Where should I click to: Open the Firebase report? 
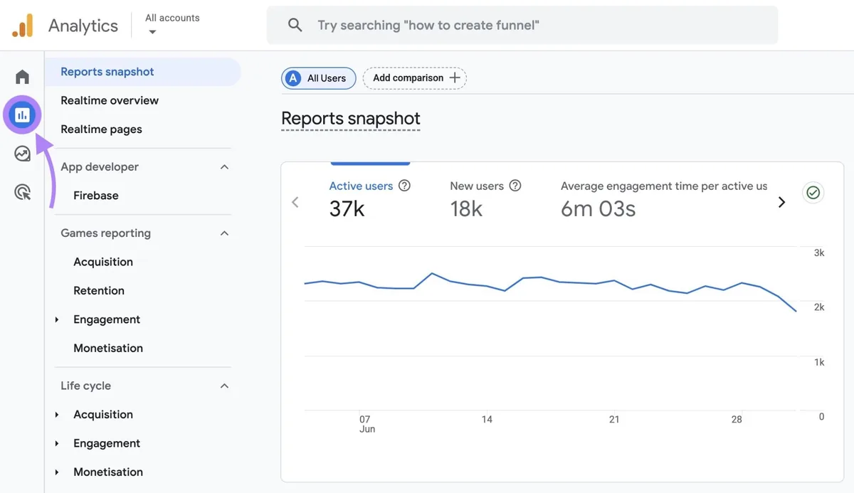click(96, 196)
